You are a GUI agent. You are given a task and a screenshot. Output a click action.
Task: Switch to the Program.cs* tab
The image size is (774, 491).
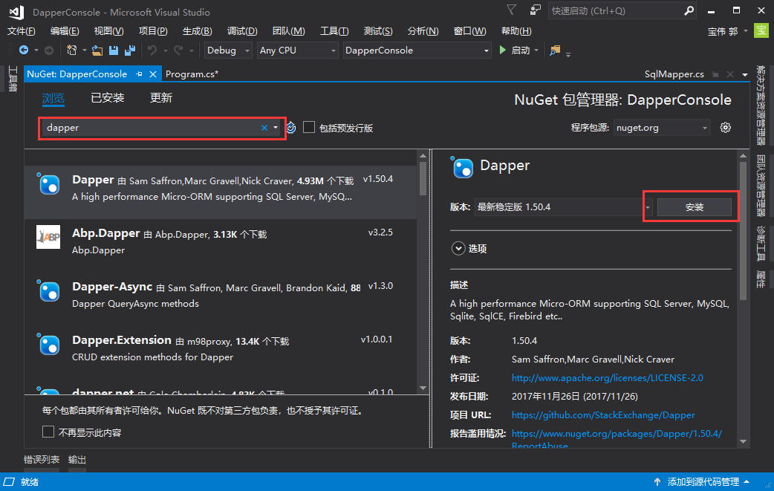192,74
